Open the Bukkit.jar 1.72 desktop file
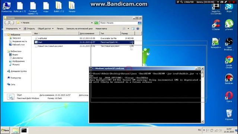 [x=20, y=7]
